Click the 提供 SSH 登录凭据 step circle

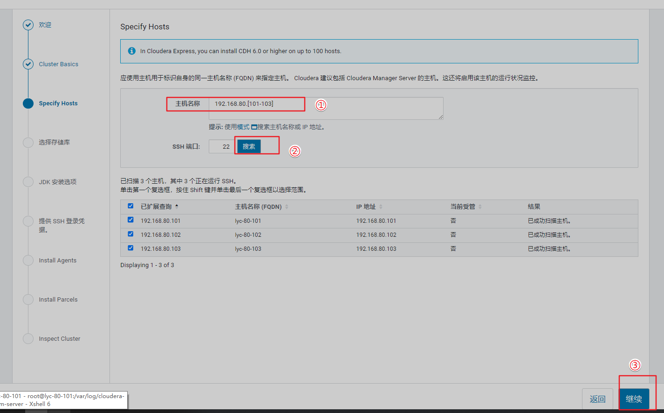tap(28, 221)
